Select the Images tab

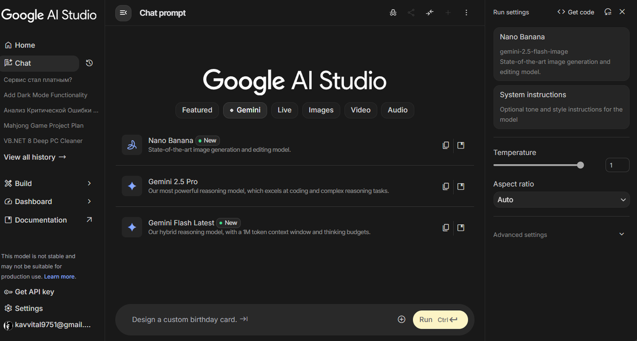pyautogui.click(x=321, y=110)
